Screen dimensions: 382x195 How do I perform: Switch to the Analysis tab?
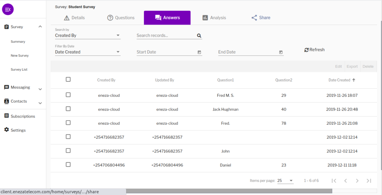click(214, 17)
